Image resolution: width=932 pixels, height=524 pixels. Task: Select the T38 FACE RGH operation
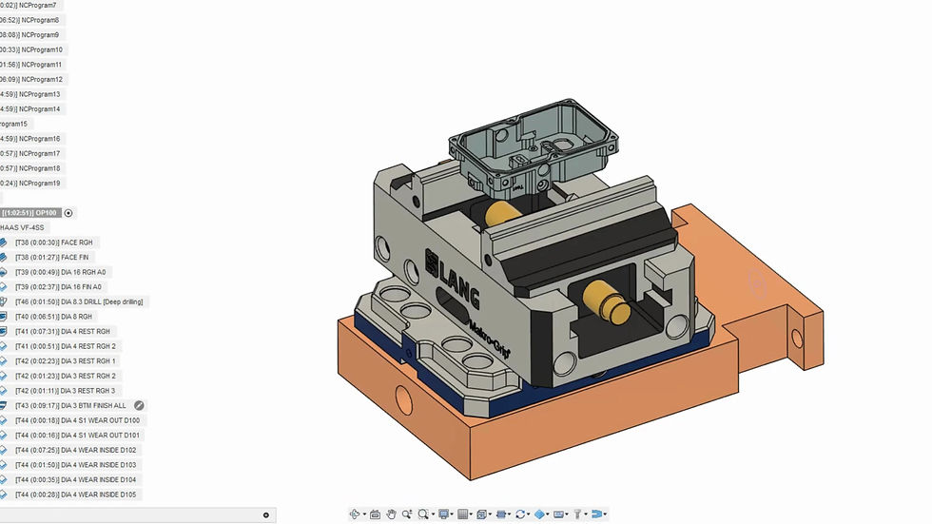pos(54,243)
